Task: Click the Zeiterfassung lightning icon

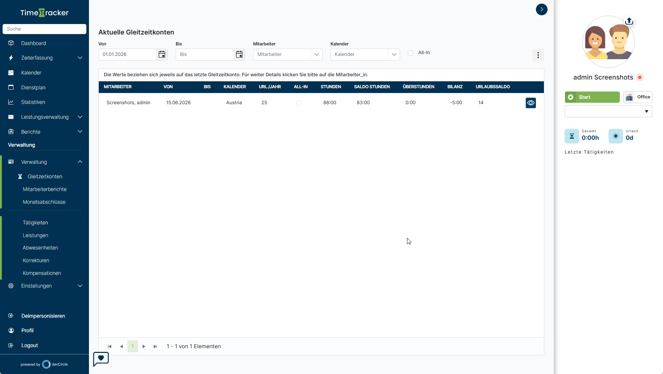Action: pos(11,58)
